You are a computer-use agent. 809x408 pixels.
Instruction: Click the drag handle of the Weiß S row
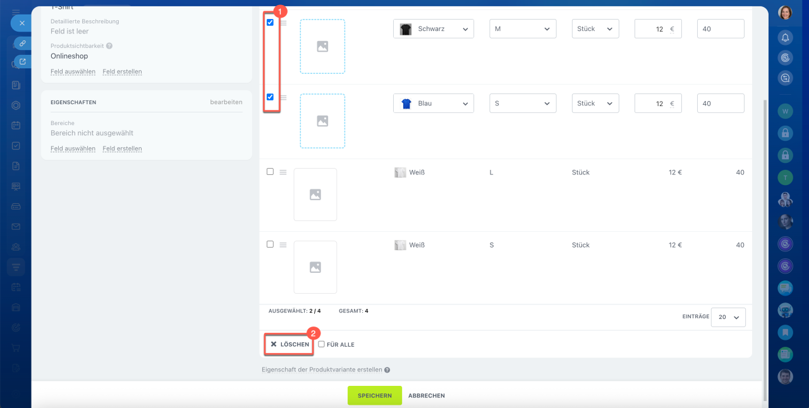click(283, 244)
